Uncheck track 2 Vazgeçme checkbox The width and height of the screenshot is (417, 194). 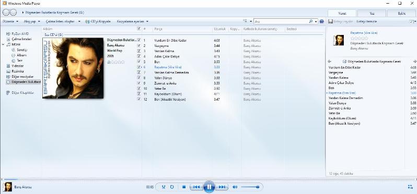point(138,45)
